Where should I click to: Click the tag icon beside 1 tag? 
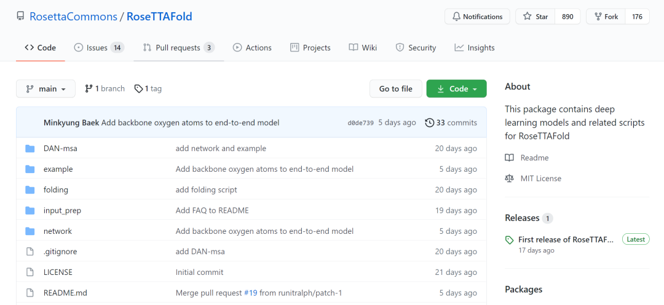138,89
